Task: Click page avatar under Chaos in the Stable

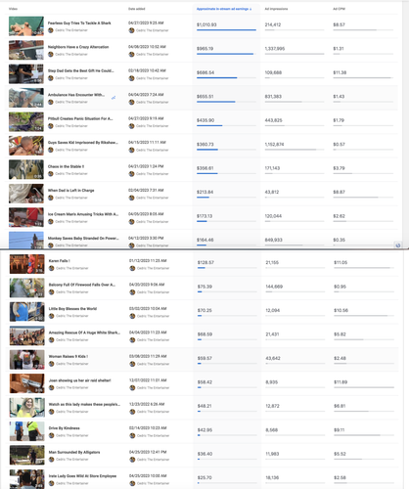Action: [x=51, y=174]
